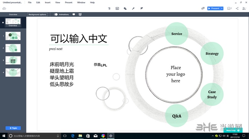Click the highlighter pen icon
249x139 pixels.
point(141,8)
